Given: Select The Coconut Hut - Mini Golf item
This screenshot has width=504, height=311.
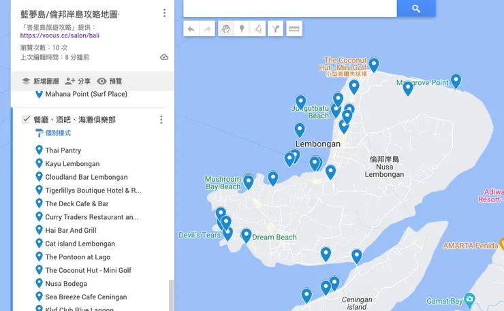Looking at the screenshot, I should click(x=88, y=270).
